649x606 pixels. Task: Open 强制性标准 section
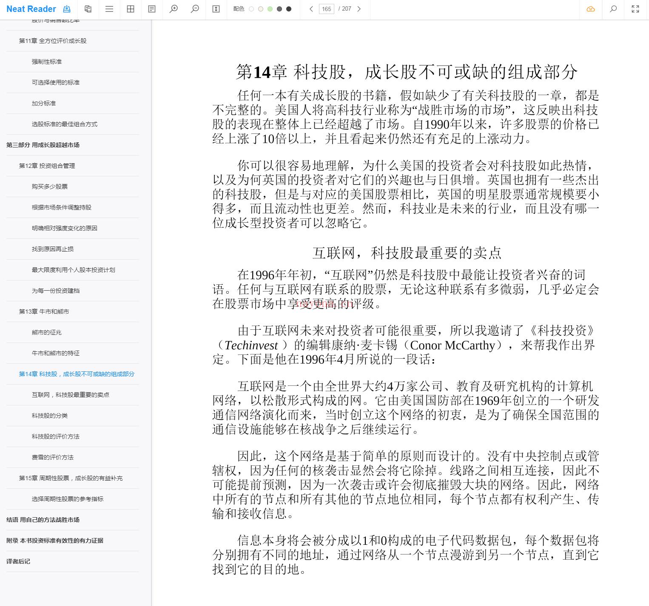tap(47, 62)
